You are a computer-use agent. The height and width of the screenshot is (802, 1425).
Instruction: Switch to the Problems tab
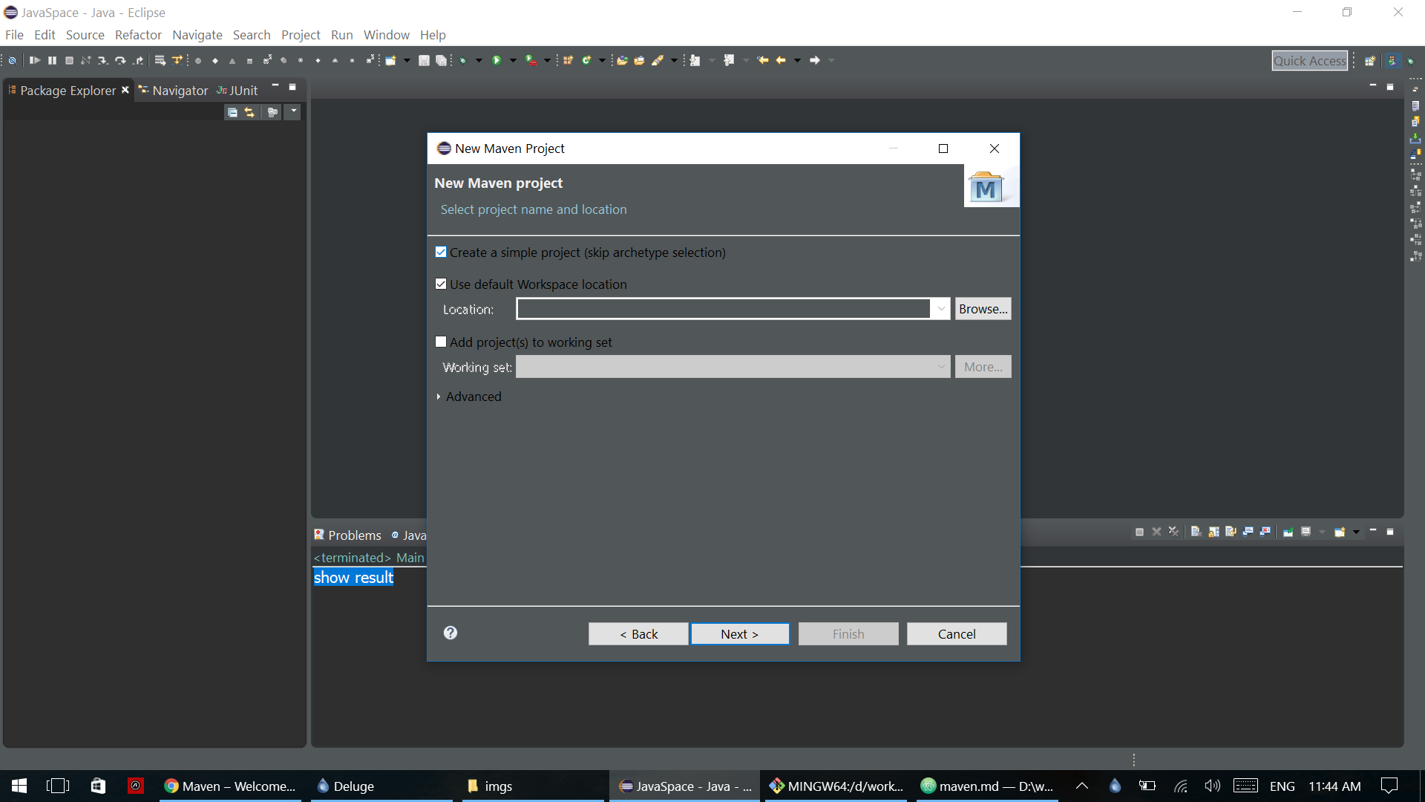tap(347, 535)
